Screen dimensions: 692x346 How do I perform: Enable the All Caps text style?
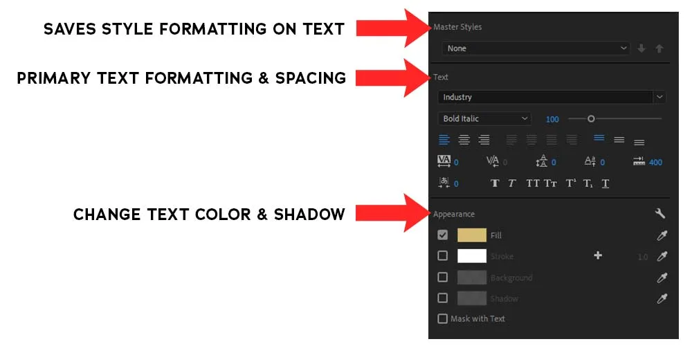point(533,183)
